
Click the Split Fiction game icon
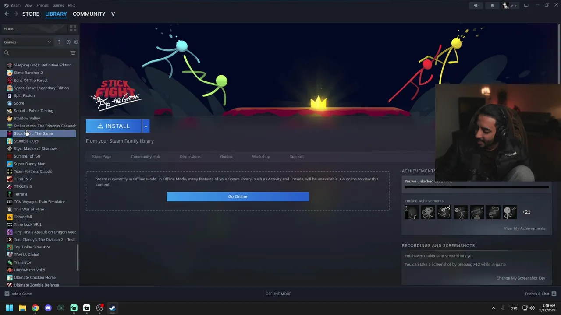[x=10, y=95]
